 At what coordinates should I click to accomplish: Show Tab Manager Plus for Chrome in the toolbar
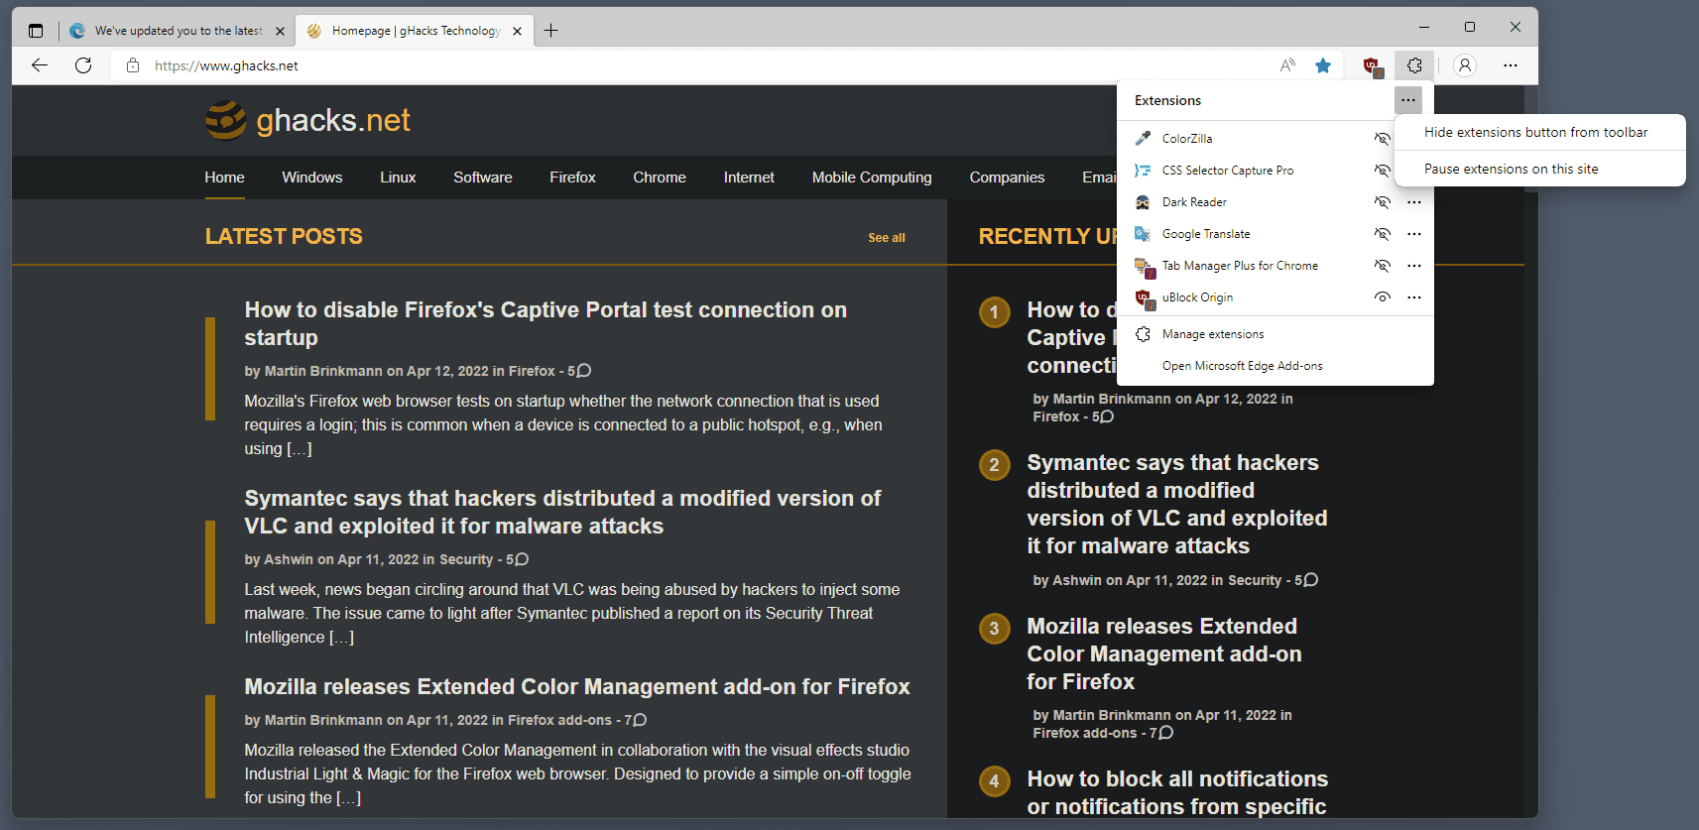point(1382,266)
